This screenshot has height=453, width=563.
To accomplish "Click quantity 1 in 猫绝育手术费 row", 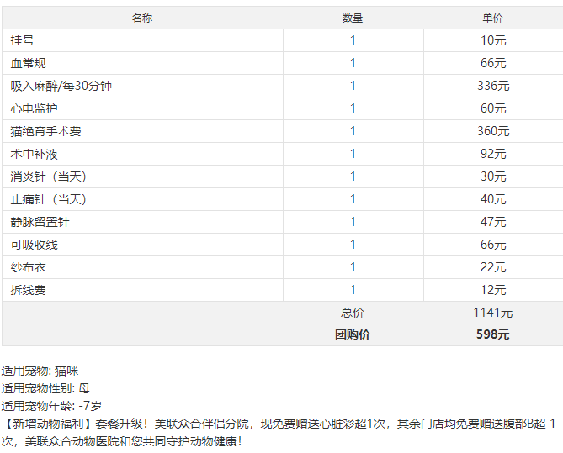I will point(353,131).
